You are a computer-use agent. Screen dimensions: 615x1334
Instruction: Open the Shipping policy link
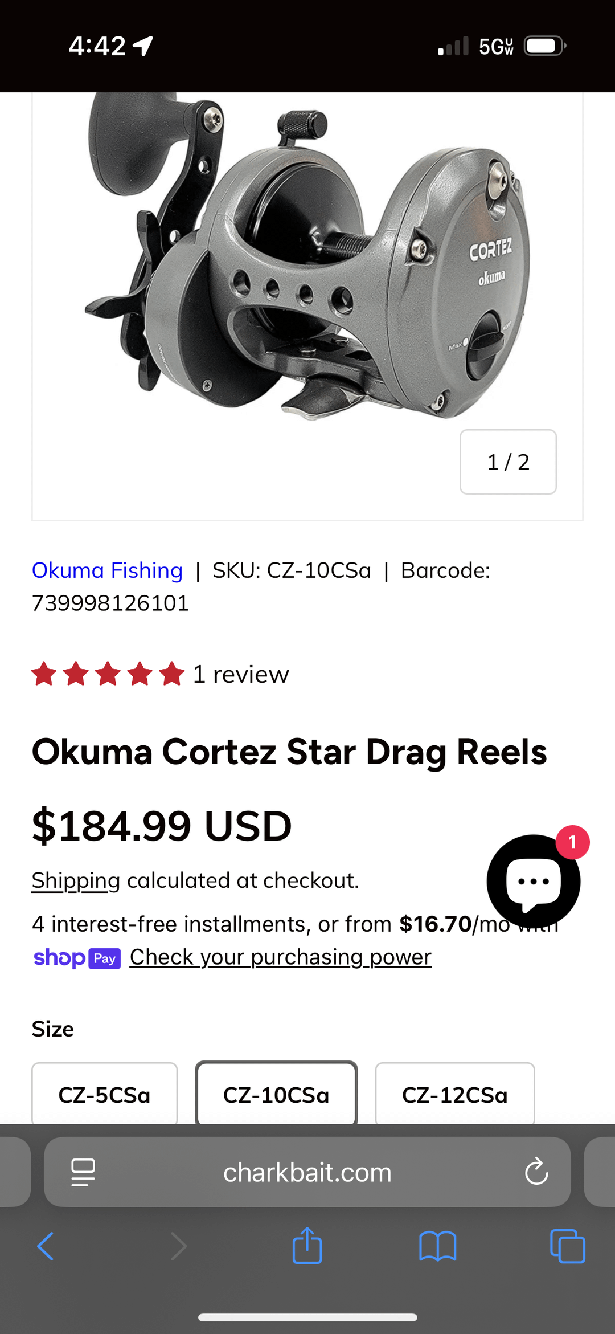76,880
